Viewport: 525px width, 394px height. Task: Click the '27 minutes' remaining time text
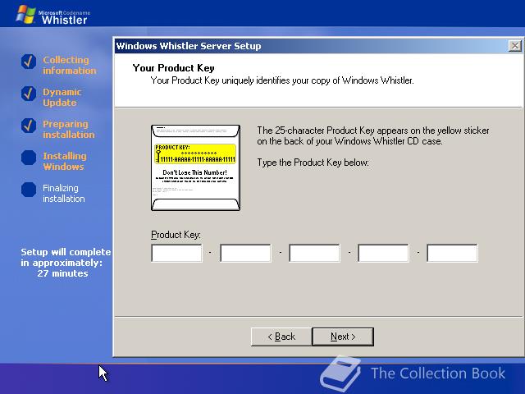pos(62,273)
